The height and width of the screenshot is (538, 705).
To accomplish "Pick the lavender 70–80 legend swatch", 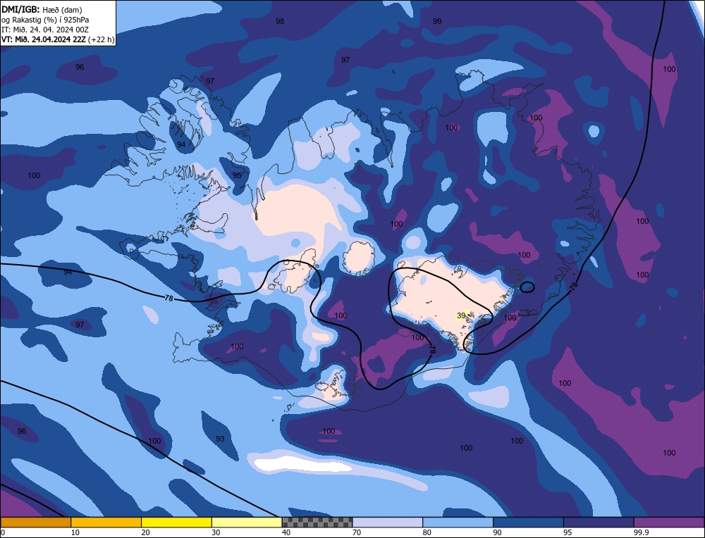I will point(388,523).
